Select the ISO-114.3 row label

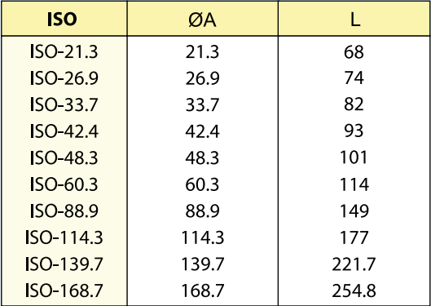(64, 237)
